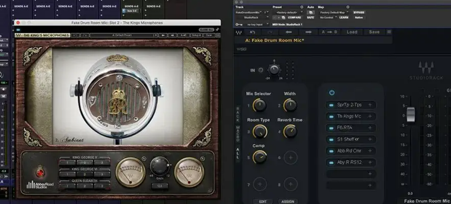Click the Room Type macro knob

click(x=260, y=132)
